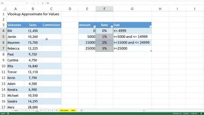Screen dimensions: 204x115
Task: Click the Select All triangle corner
Action: (x=4, y=9)
